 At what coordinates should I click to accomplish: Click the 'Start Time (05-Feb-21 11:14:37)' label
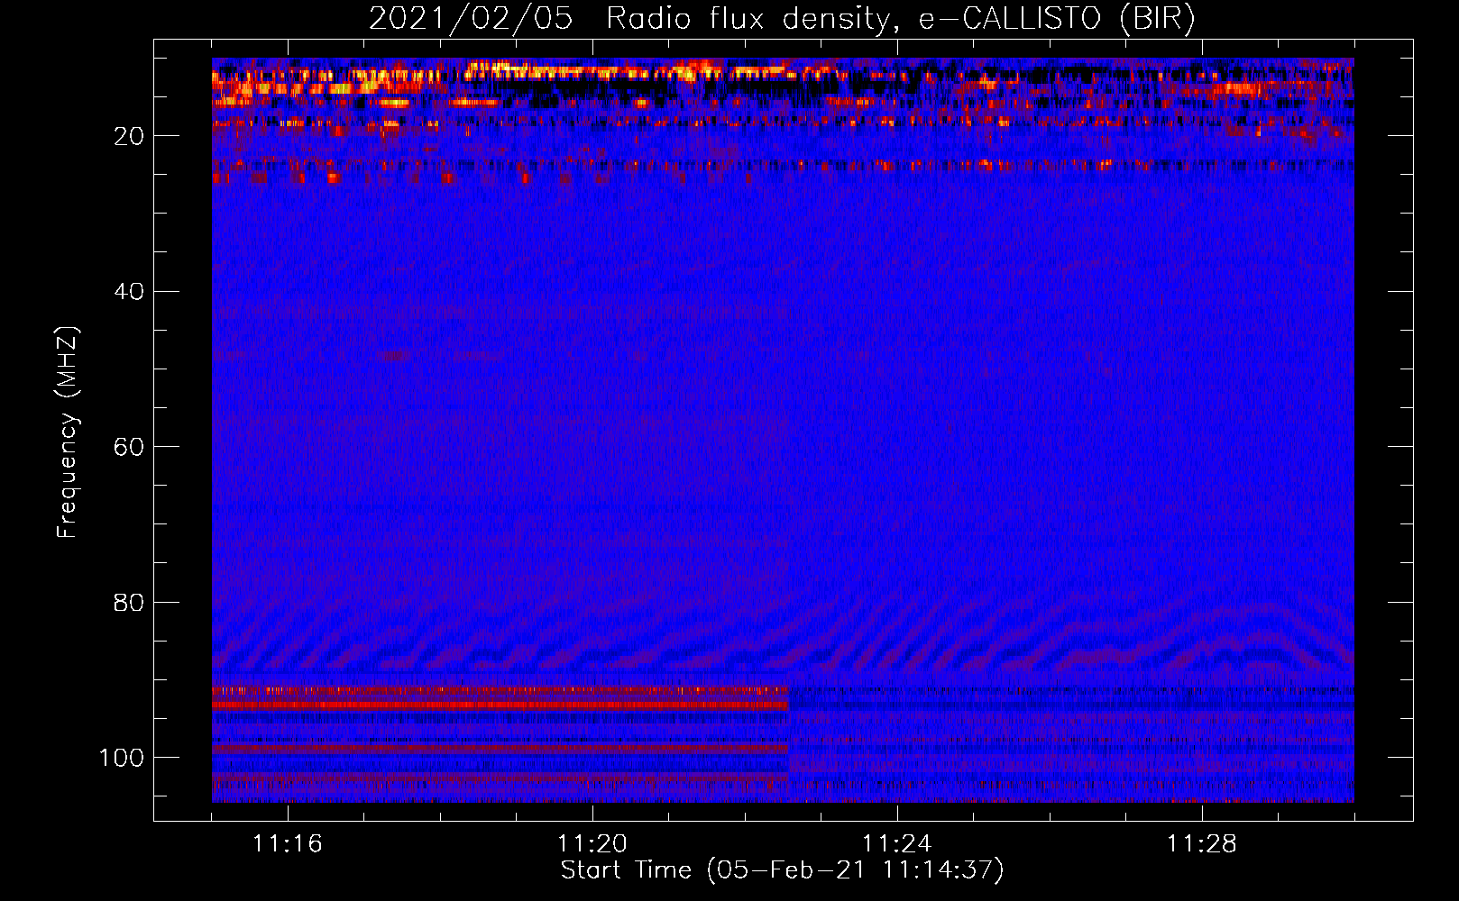(x=782, y=870)
